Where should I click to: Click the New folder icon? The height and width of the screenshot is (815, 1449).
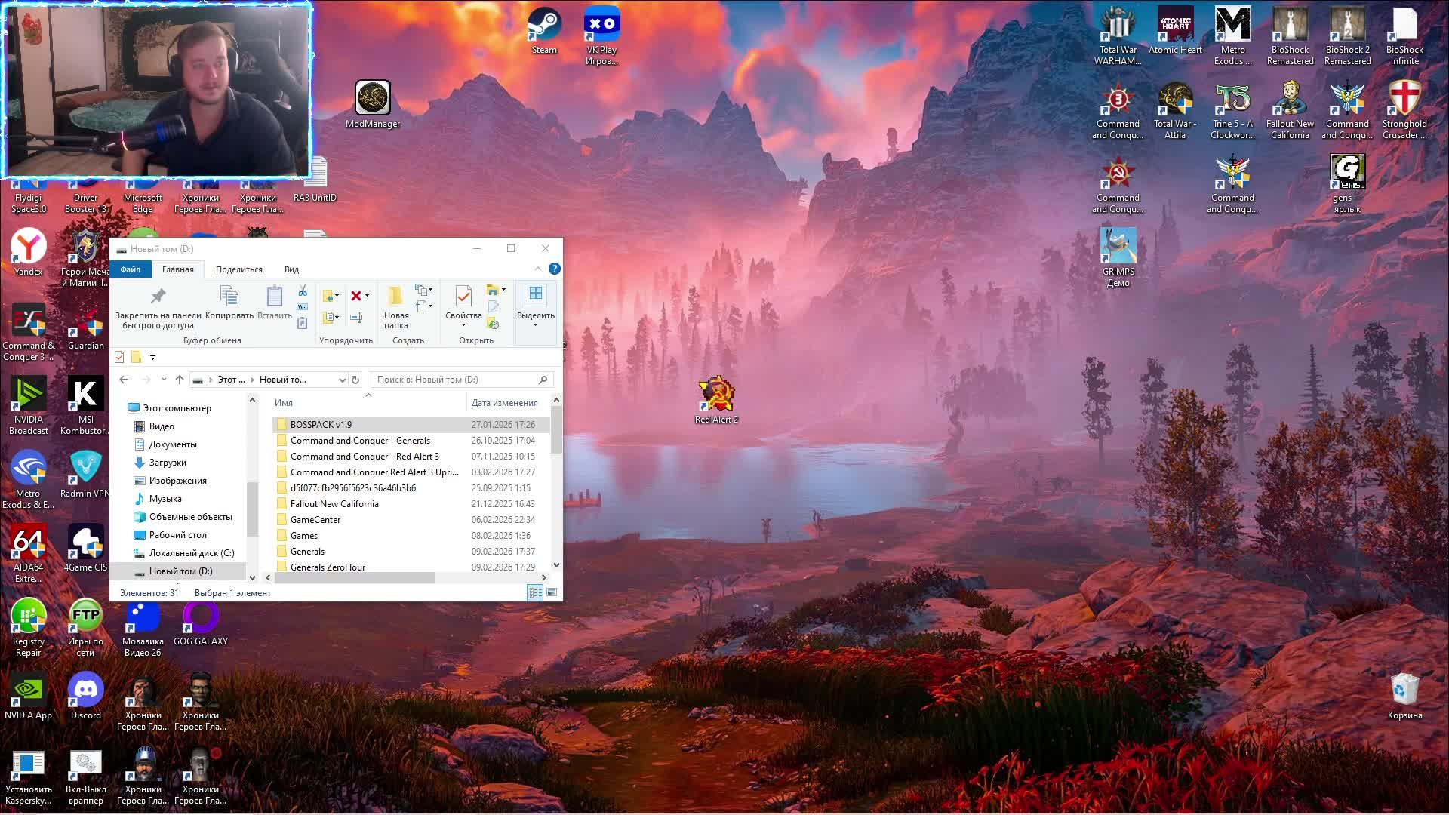[395, 297]
